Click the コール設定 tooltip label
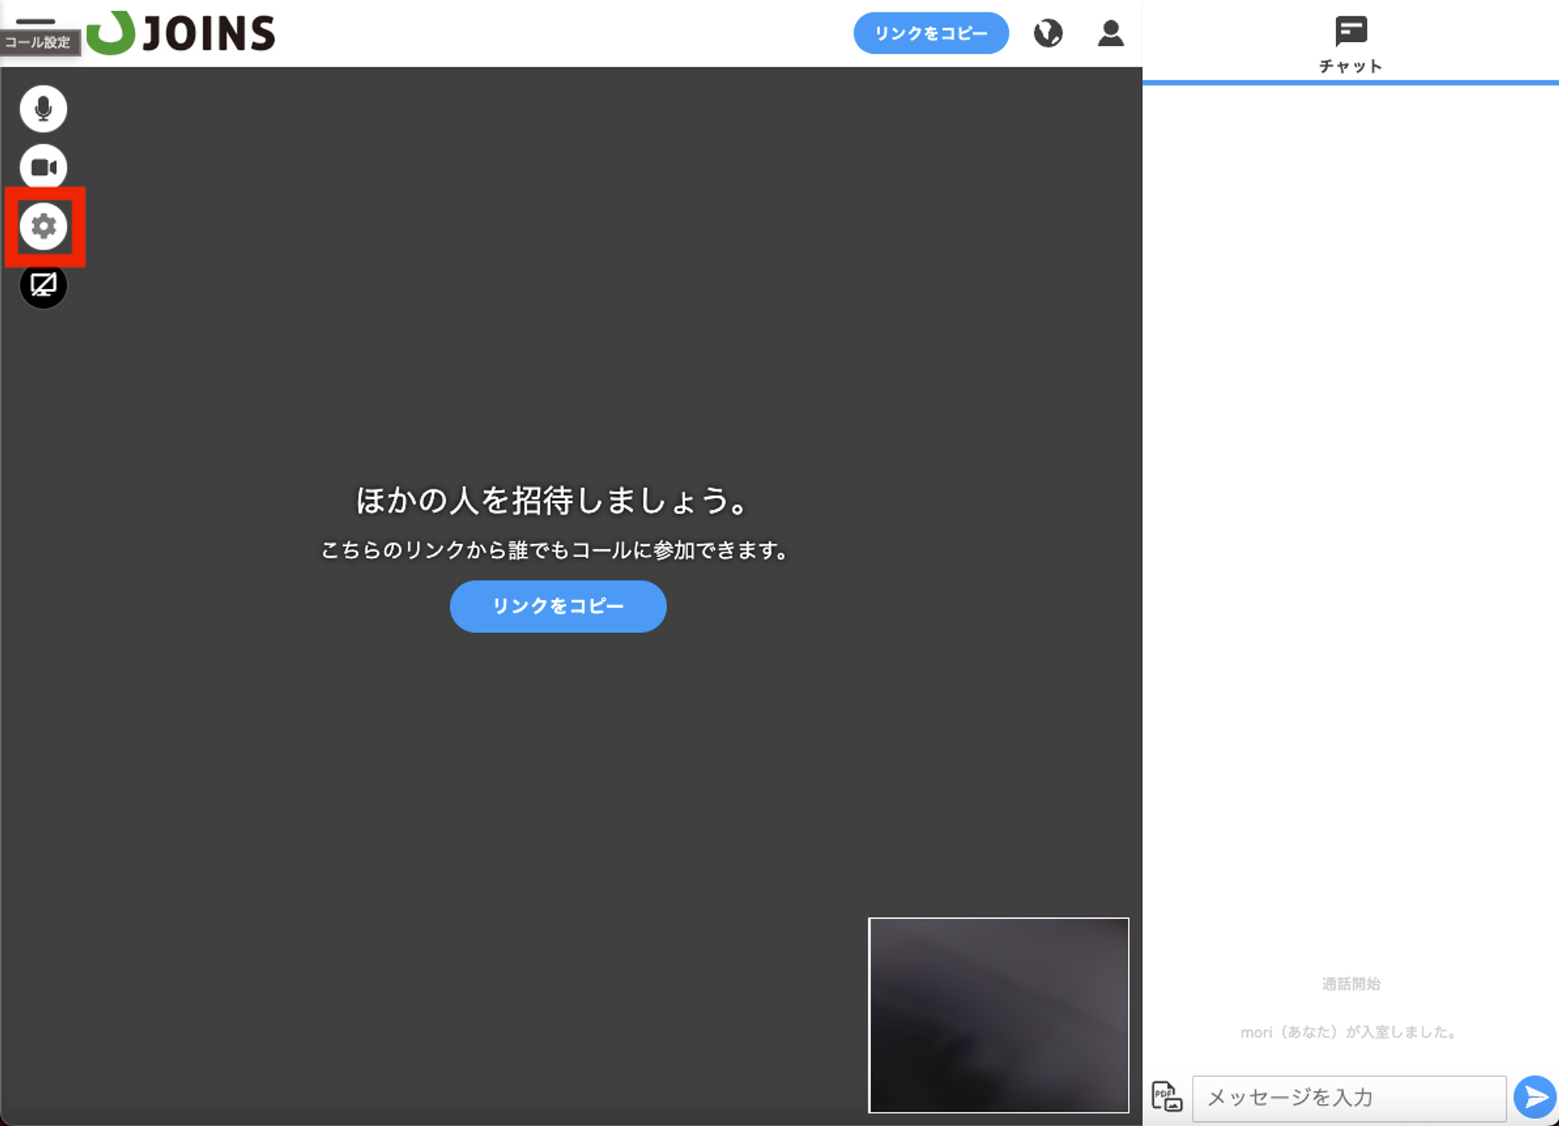This screenshot has width=1559, height=1126. click(x=37, y=43)
